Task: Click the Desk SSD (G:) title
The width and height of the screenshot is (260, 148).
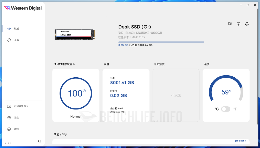Action: tap(135, 27)
